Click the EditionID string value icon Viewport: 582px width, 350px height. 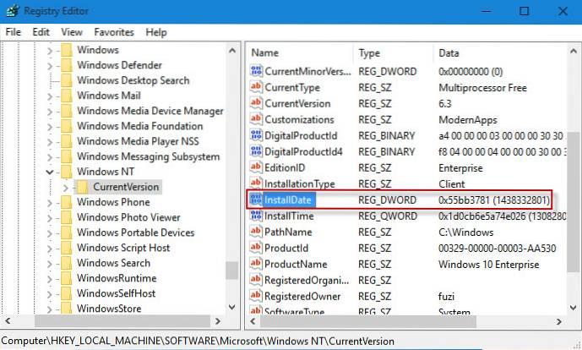257,167
